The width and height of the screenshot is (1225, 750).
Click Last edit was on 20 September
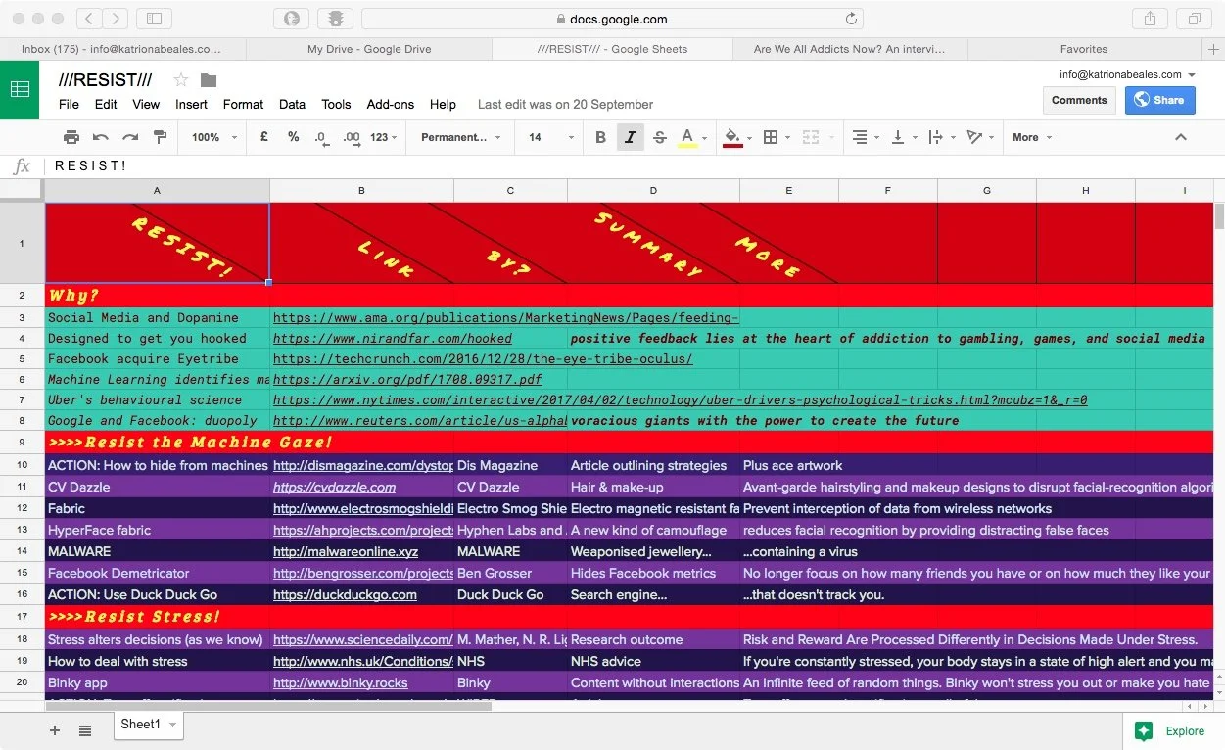click(x=565, y=104)
